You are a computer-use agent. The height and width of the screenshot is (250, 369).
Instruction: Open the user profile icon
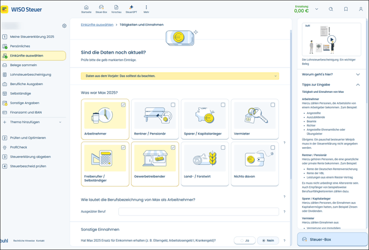click(361, 9)
